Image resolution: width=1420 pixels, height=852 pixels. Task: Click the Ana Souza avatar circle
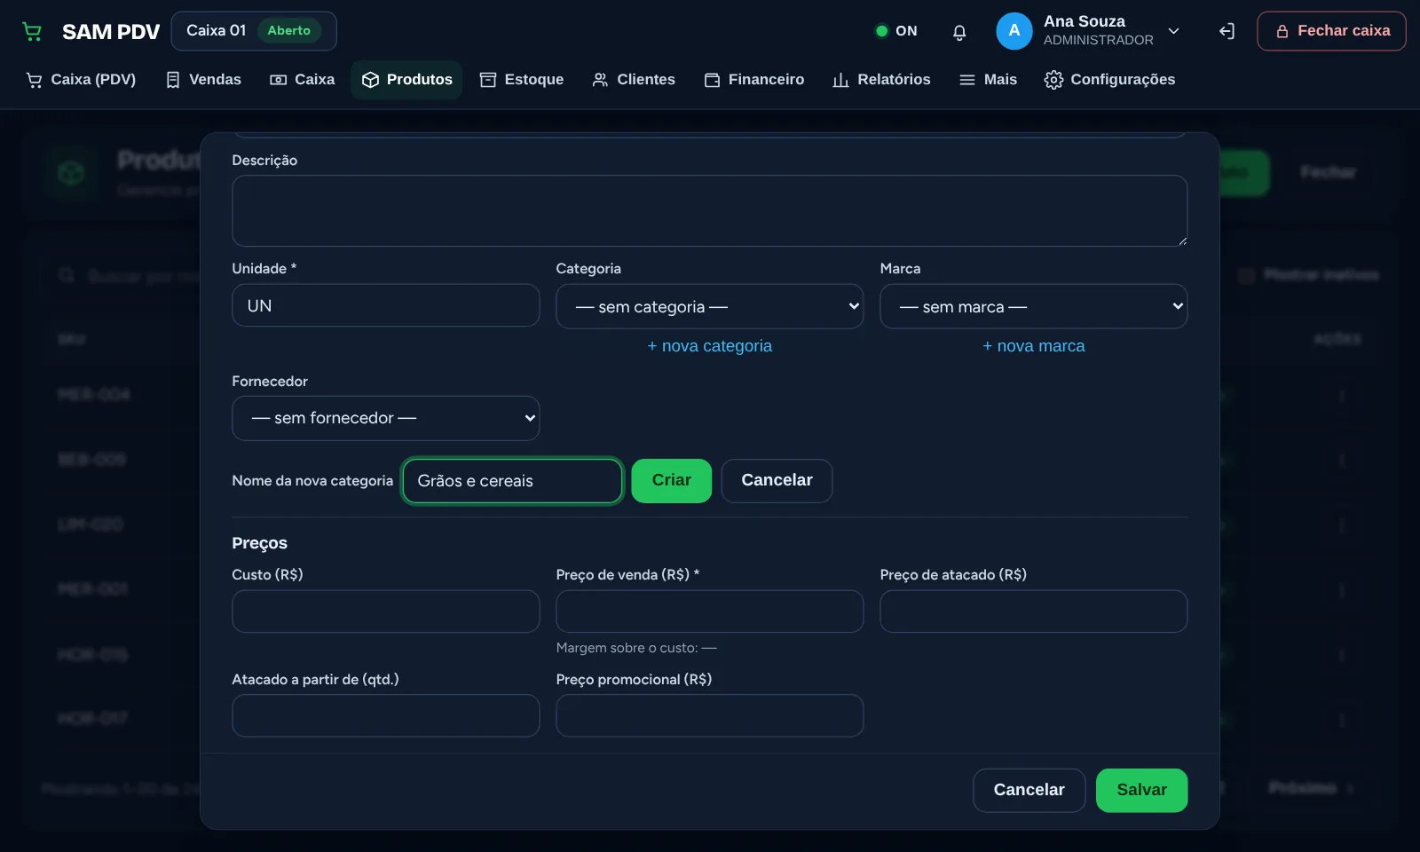click(x=1014, y=31)
